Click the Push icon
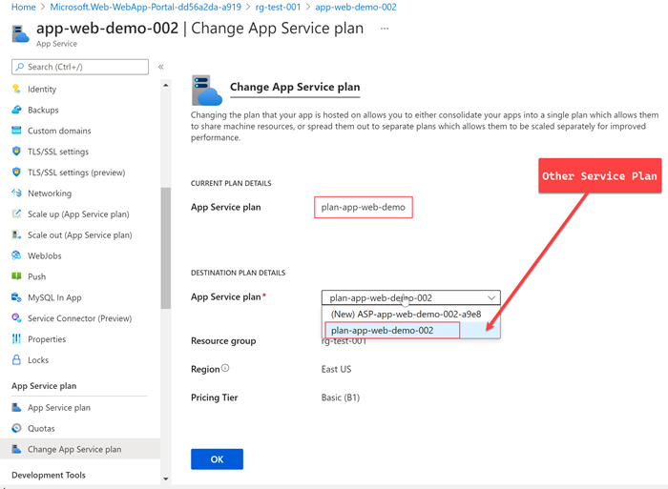 [16, 276]
